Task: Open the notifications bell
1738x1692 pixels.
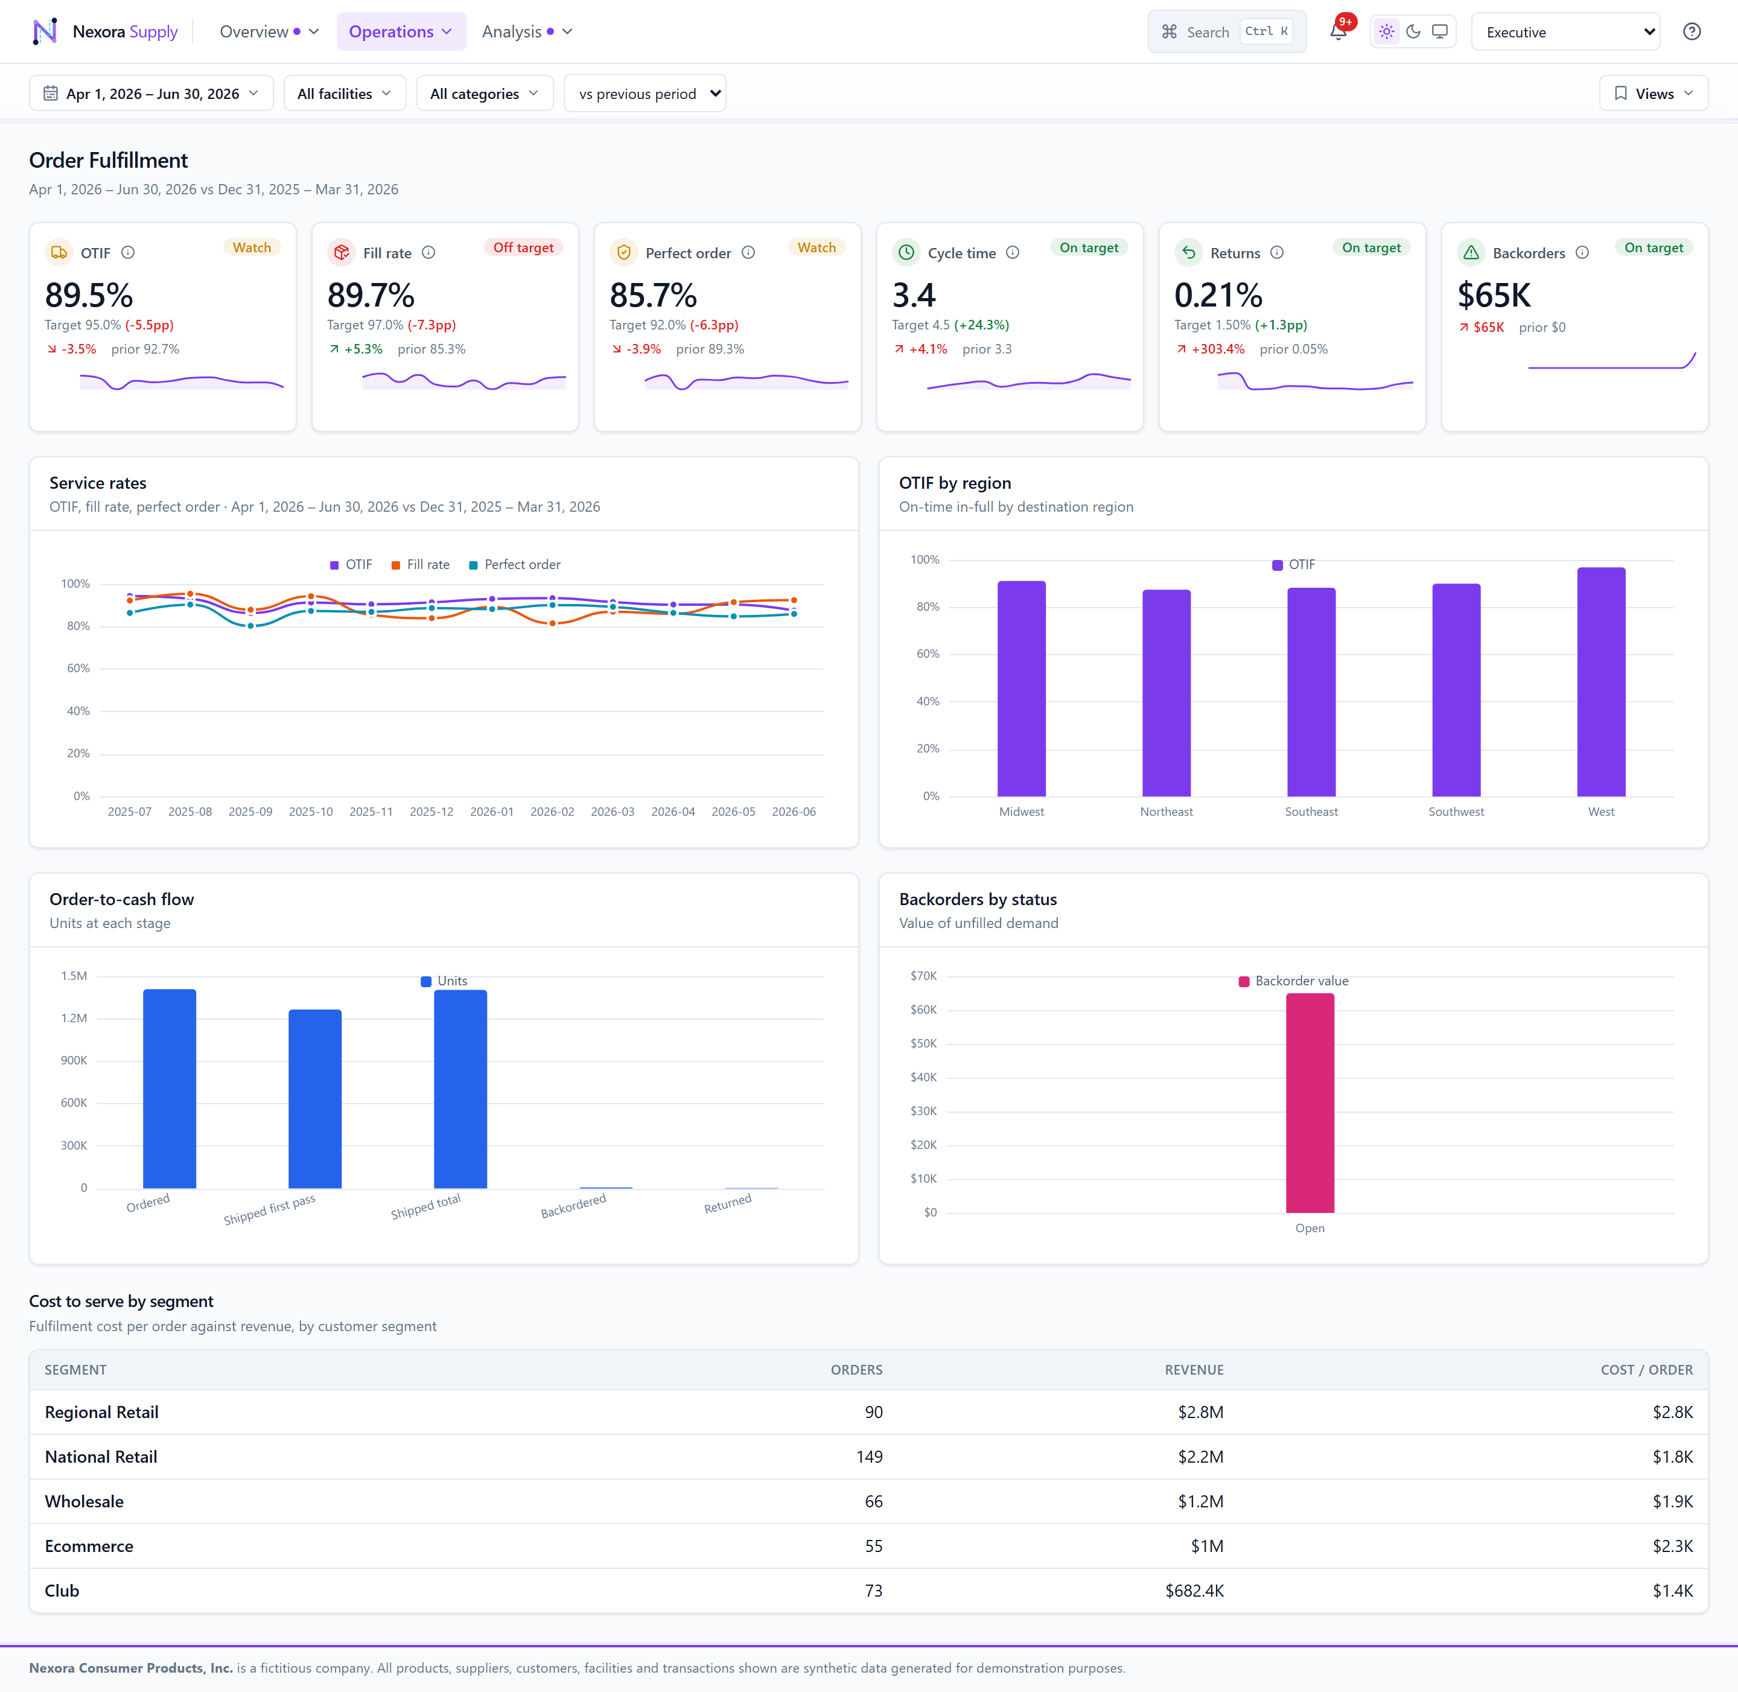Action: click(x=1338, y=32)
